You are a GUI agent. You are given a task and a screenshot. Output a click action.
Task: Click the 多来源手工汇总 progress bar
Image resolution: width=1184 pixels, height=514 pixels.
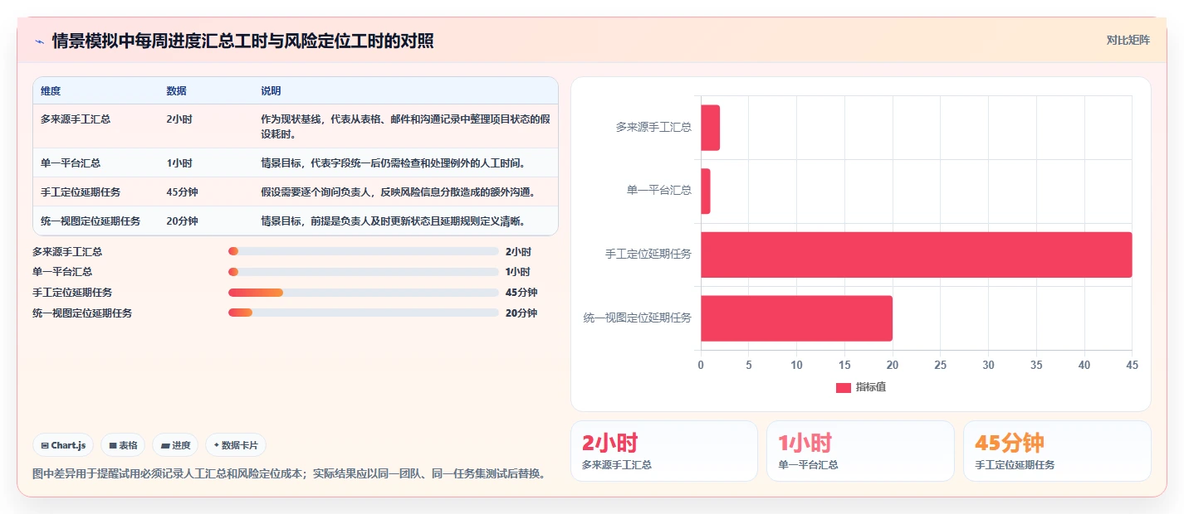point(363,251)
